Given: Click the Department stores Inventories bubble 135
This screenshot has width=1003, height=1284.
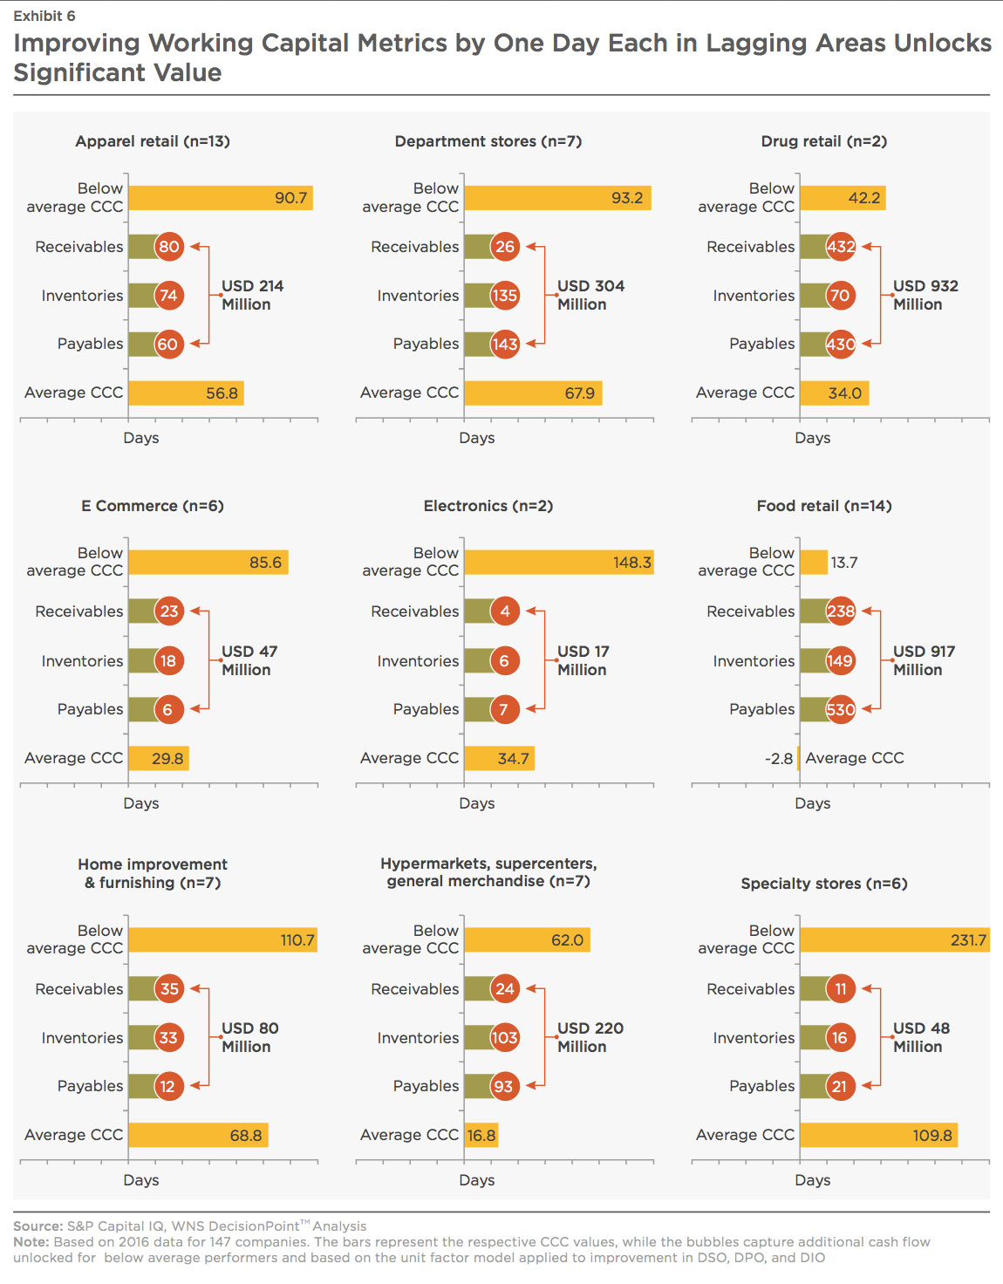Looking at the screenshot, I should [x=505, y=296].
